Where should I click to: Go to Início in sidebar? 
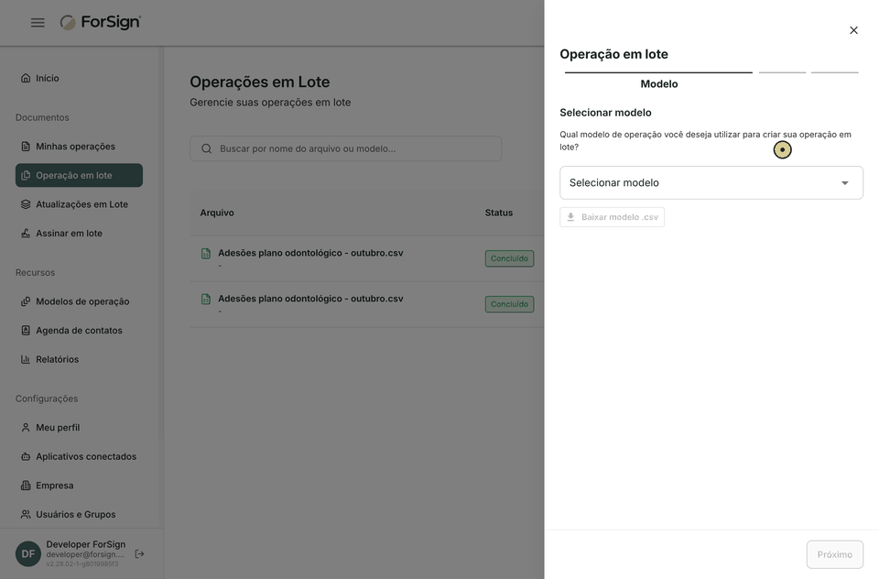[79, 78]
